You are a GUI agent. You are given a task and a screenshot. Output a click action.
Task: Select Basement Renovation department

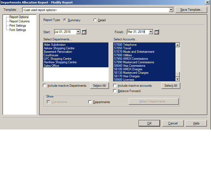76,52
